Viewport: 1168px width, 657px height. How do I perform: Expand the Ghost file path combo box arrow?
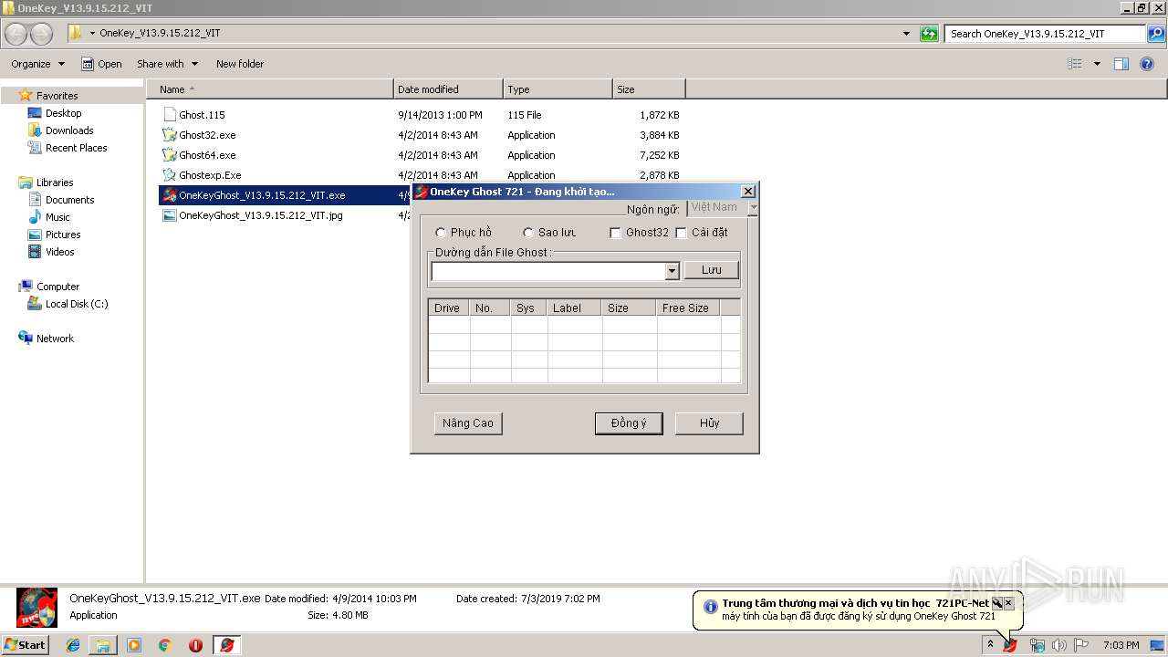pos(673,271)
